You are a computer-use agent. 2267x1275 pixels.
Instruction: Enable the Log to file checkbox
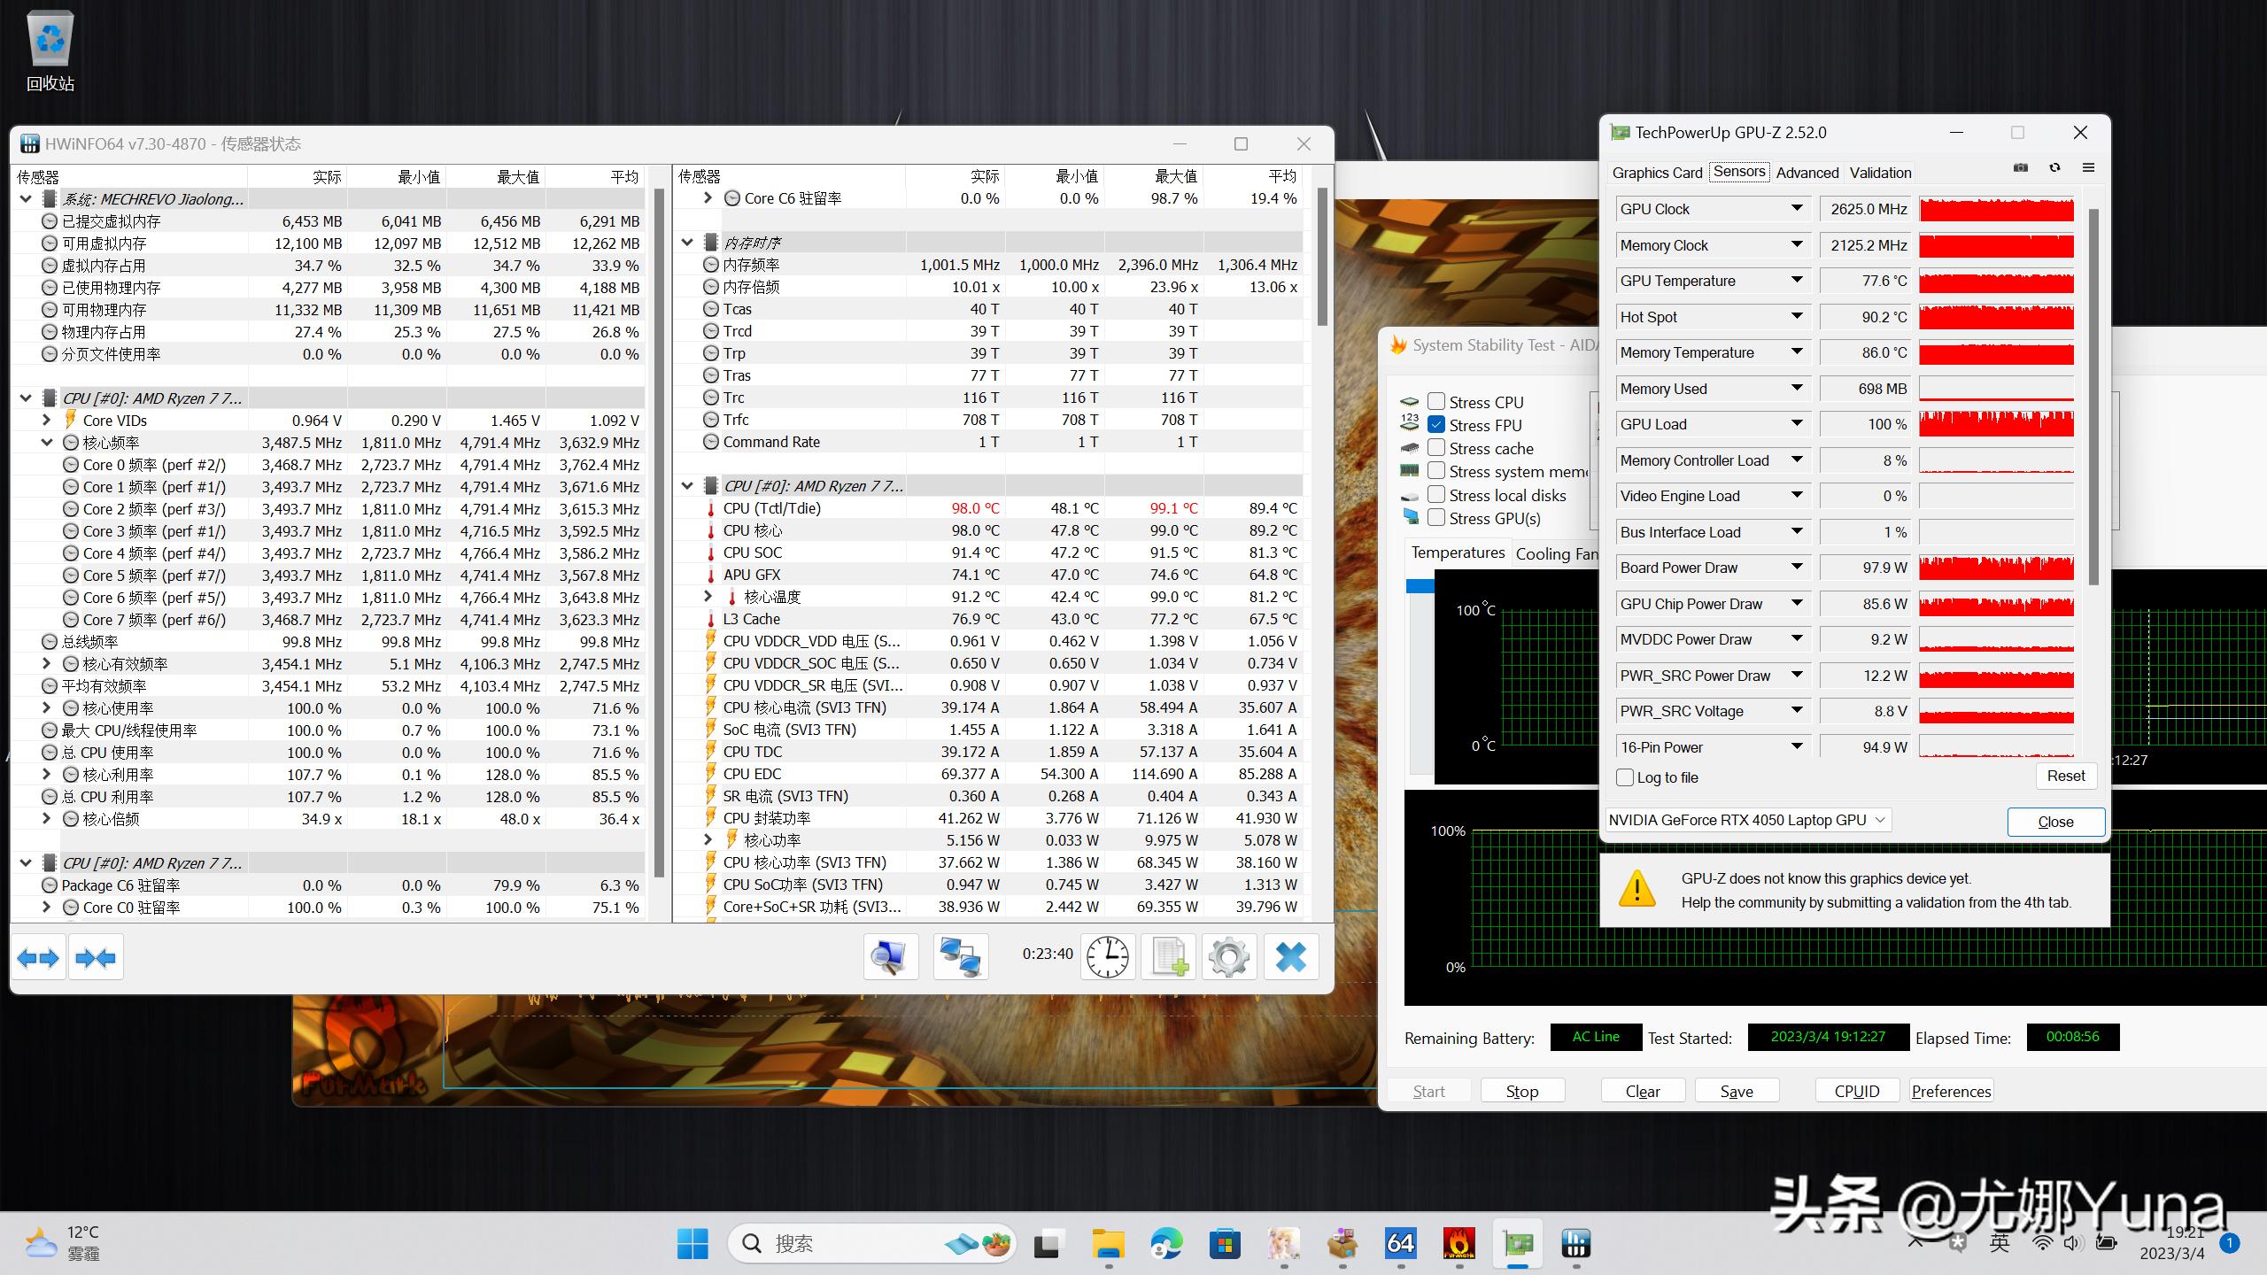click(x=1625, y=777)
